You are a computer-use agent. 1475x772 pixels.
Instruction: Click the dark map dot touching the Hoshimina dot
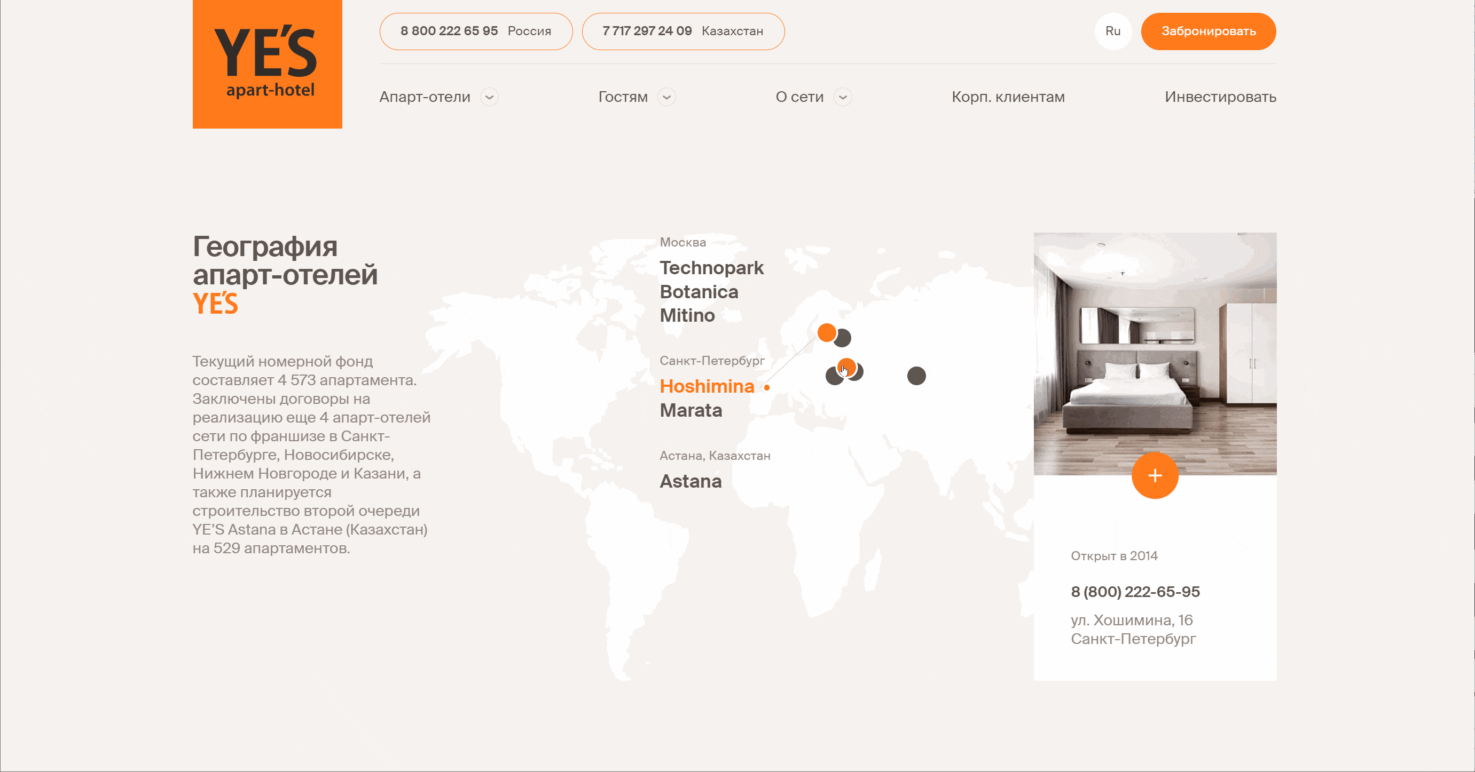tap(843, 339)
